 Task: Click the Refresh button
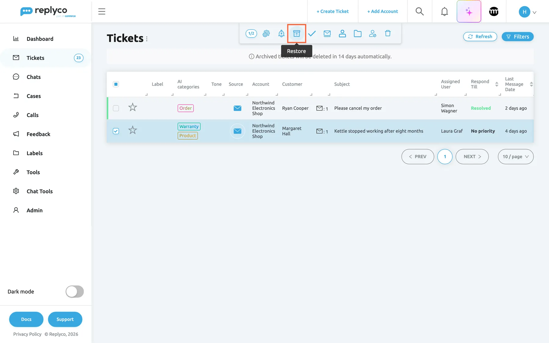[480, 37]
